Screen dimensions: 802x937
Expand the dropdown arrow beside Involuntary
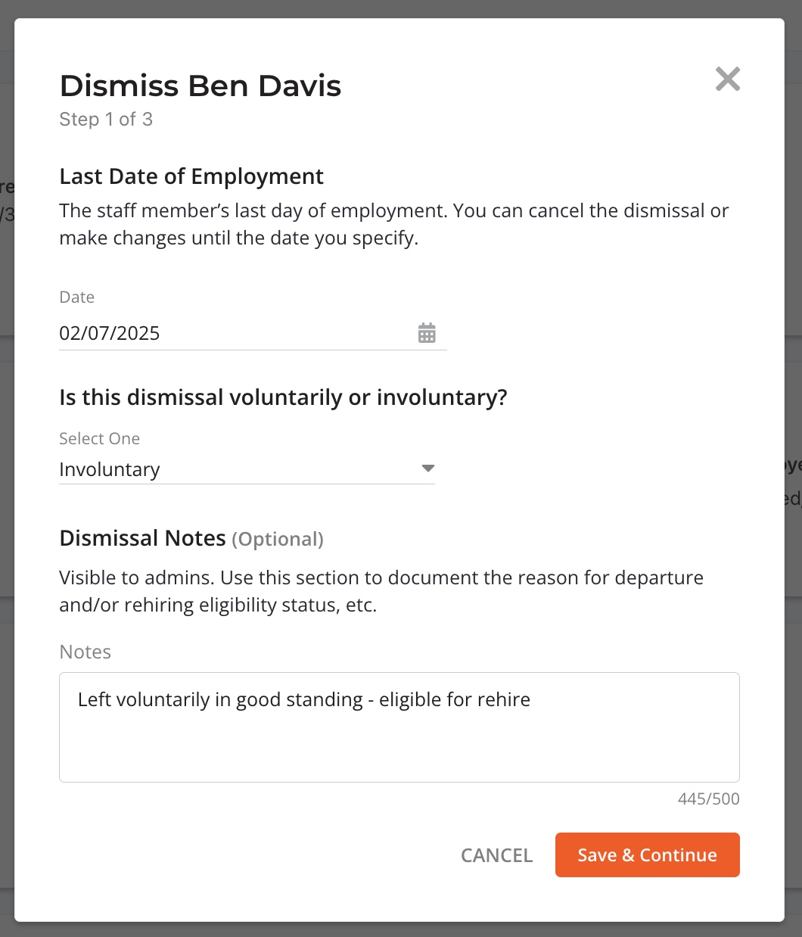pos(427,469)
